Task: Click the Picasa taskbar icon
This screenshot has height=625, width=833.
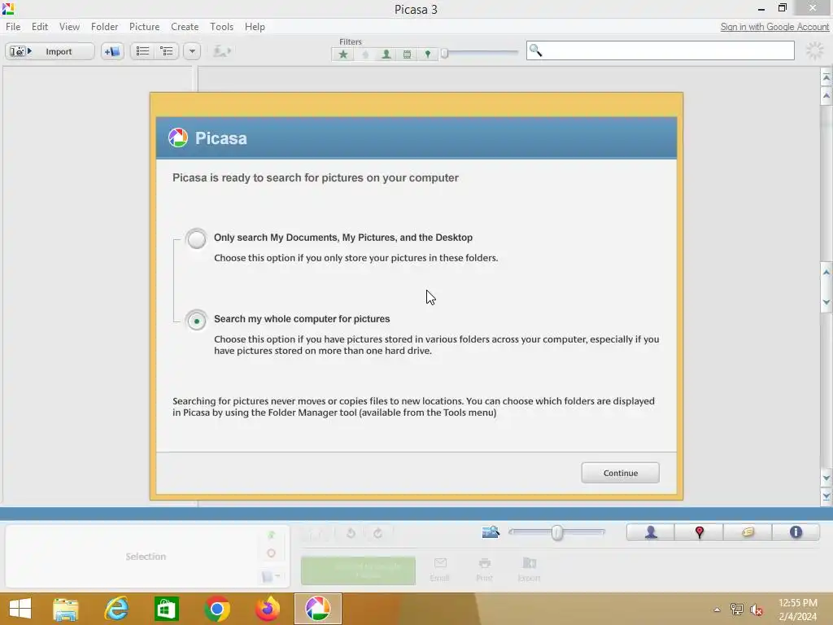Action: point(318,609)
